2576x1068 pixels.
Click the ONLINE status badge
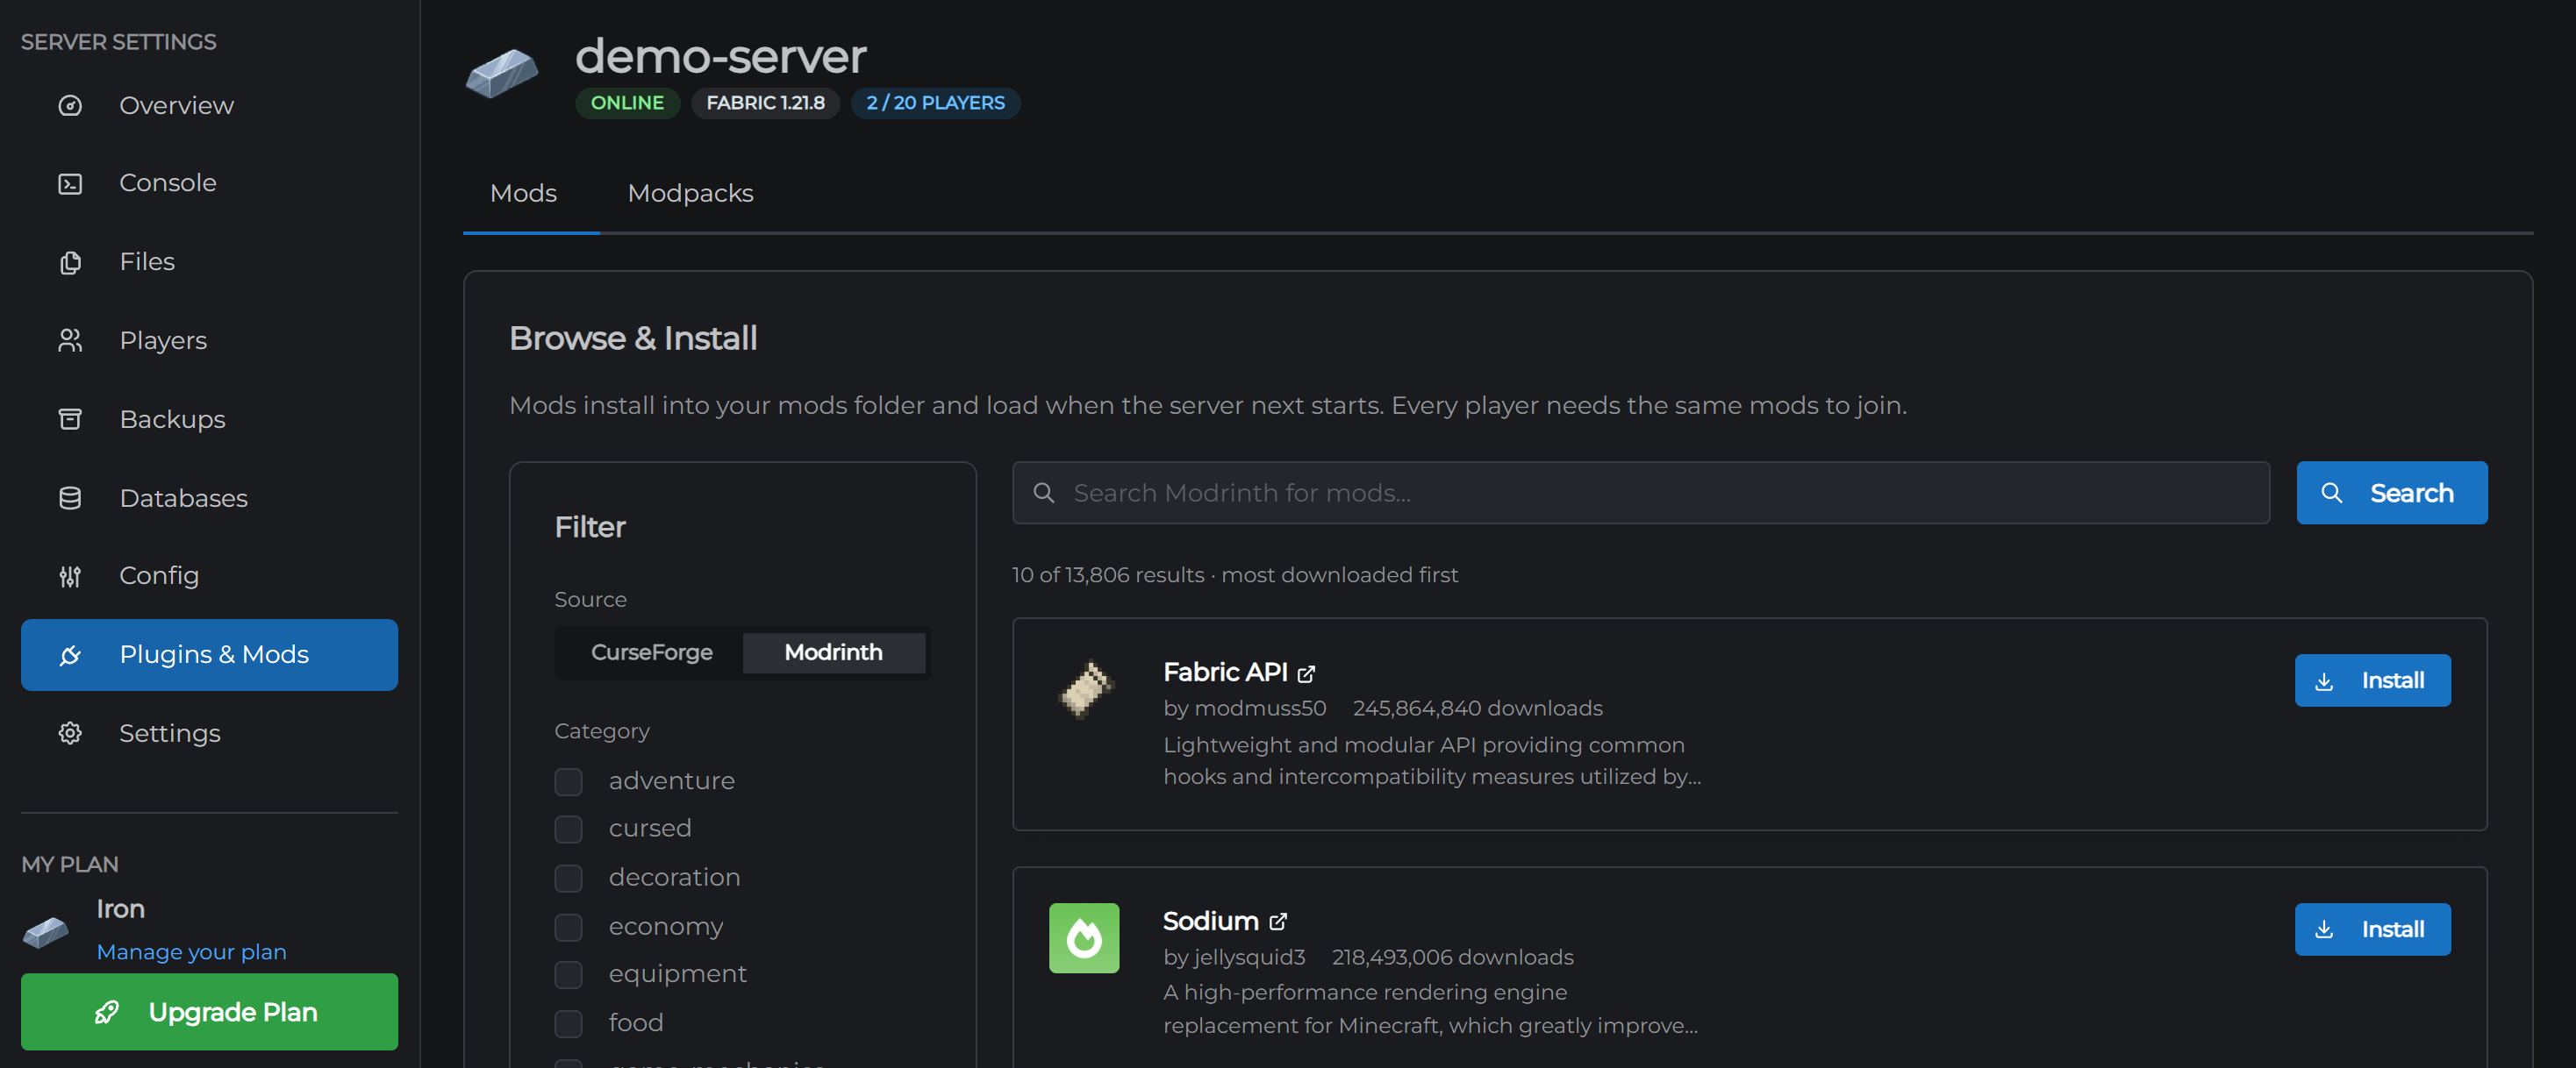pyautogui.click(x=627, y=103)
